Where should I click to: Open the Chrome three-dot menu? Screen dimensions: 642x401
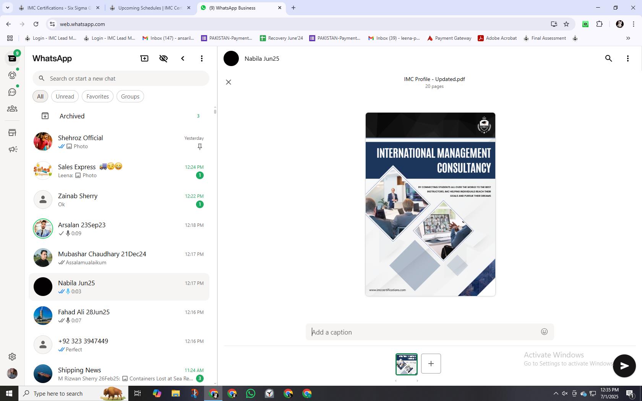click(634, 24)
